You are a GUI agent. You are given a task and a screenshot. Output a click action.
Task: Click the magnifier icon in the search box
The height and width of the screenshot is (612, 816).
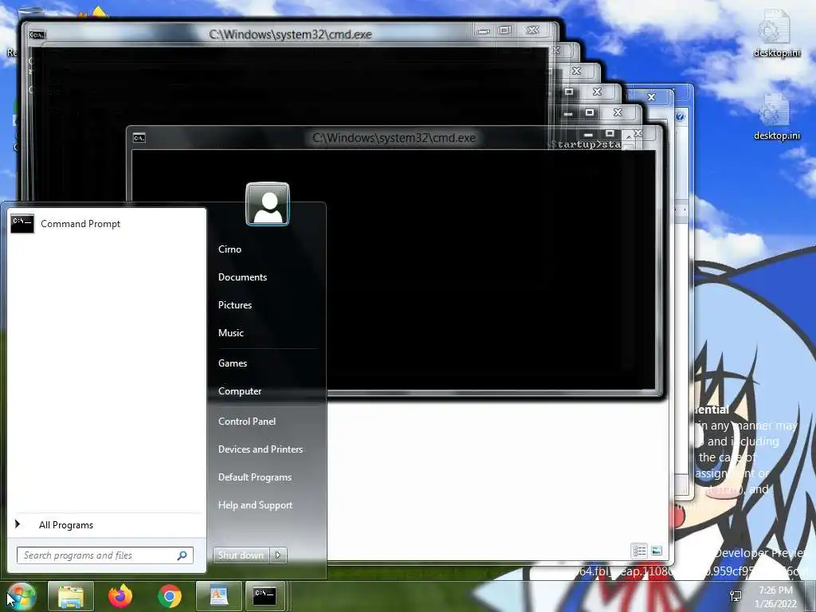coord(182,555)
